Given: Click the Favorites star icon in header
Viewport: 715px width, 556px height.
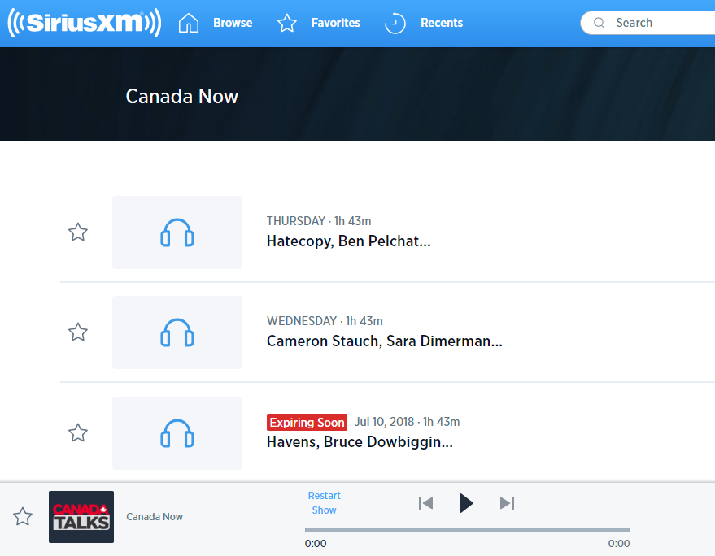Looking at the screenshot, I should [287, 23].
